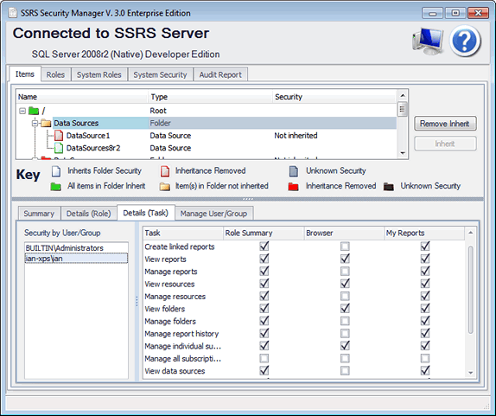The height and width of the screenshot is (416, 496).
Task: Click the Inherits Folder Security key icon
Action: point(56,171)
